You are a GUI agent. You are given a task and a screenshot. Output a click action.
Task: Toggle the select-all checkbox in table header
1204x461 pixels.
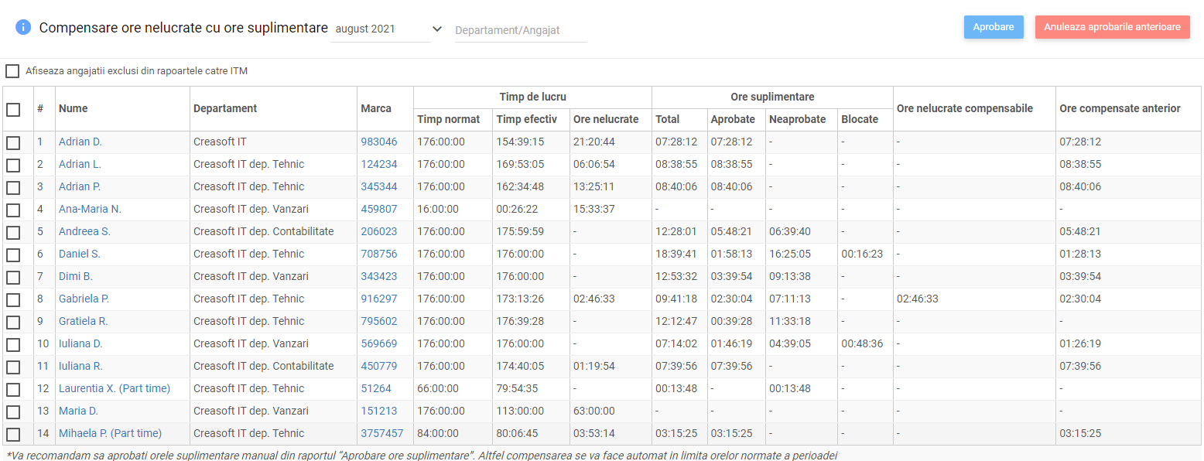pos(13,109)
